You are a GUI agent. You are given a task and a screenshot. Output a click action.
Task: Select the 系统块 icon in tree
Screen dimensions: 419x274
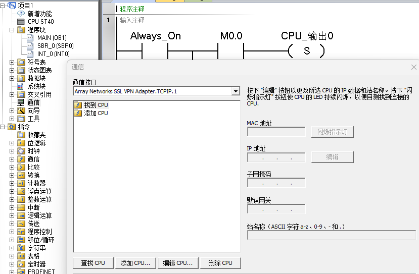point(21,86)
